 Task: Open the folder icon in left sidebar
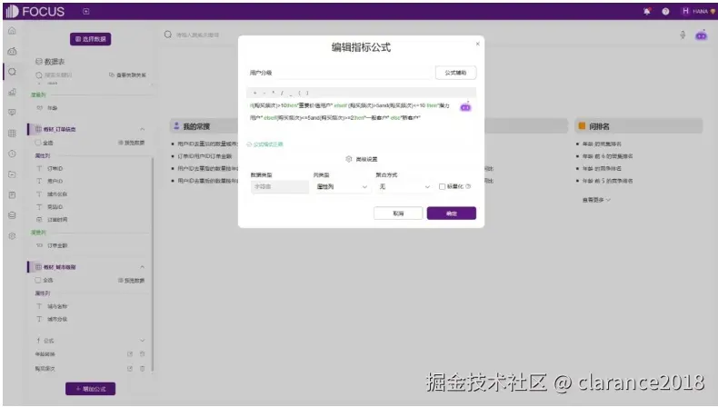coord(12,174)
